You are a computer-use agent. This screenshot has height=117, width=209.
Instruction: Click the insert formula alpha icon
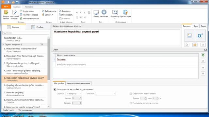tap(200, 35)
